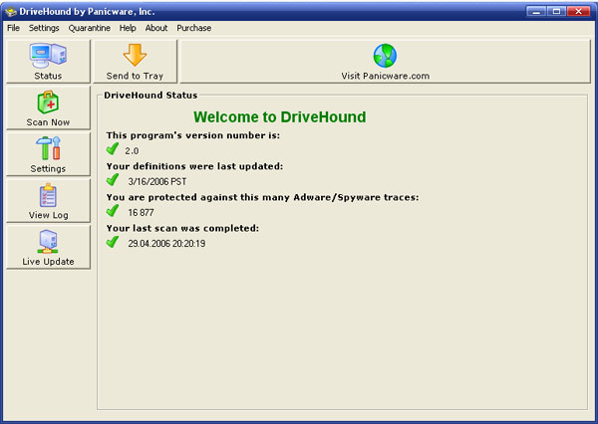Click the Adware/Spyware traces protection label
Screen dimensions: 598x424
pyautogui.click(x=262, y=197)
